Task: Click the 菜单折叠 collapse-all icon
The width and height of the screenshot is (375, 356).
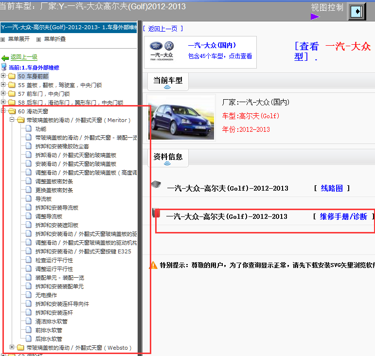Action: tap(38, 39)
